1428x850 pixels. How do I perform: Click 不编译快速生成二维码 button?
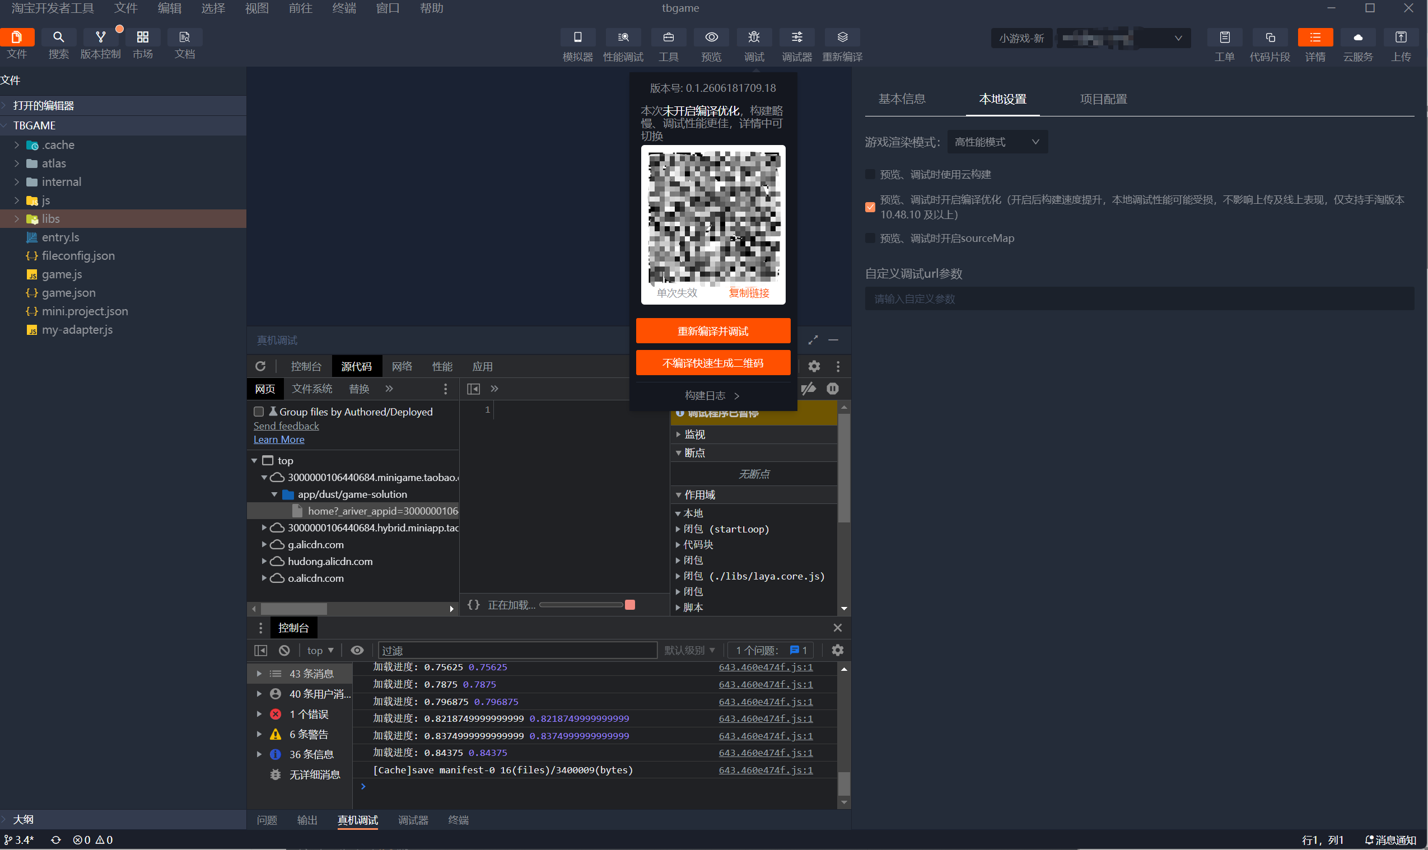click(x=713, y=363)
